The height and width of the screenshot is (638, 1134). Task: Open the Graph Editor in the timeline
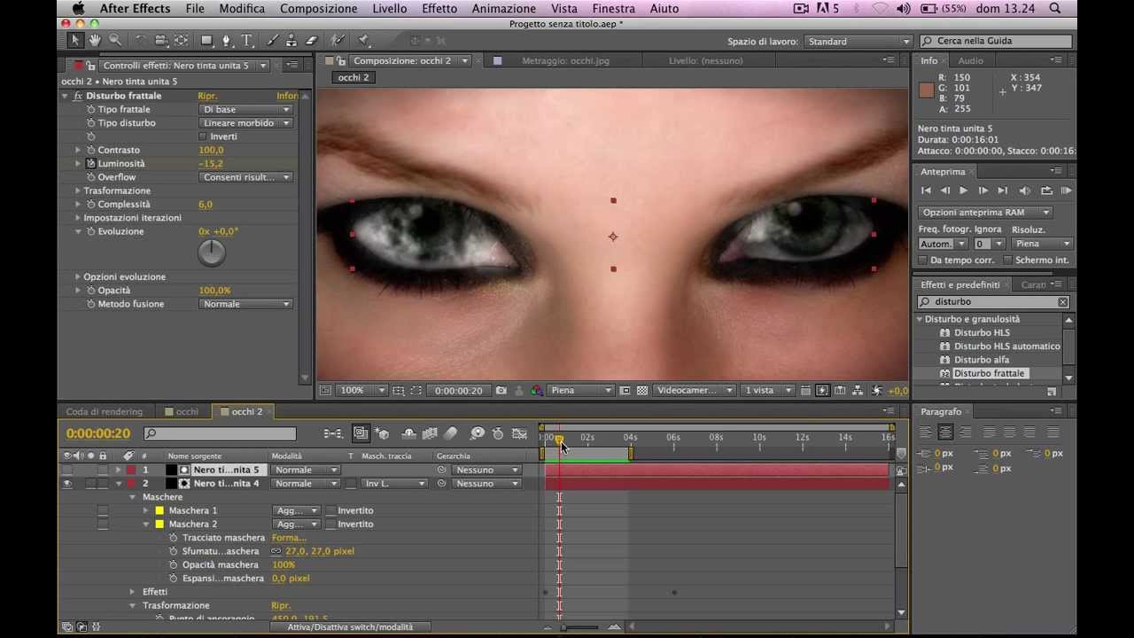coord(519,433)
